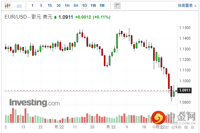Open the 技術圖表 technical chart link

[x=187, y=6]
